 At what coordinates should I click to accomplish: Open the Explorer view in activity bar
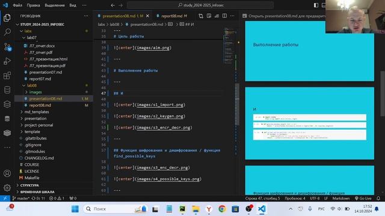[x=7, y=17]
